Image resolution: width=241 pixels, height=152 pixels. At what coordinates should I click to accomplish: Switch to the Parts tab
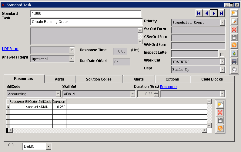(59, 79)
